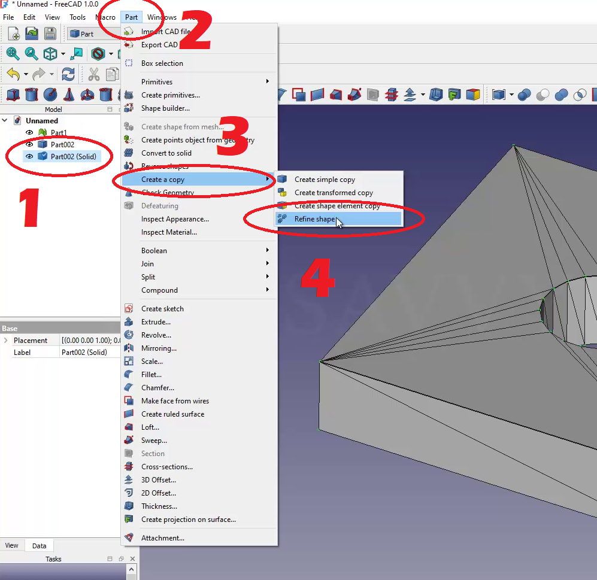Collapse the Unnamed document tree
This screenshot has width=597, height=580.
(x=5, y=120)
